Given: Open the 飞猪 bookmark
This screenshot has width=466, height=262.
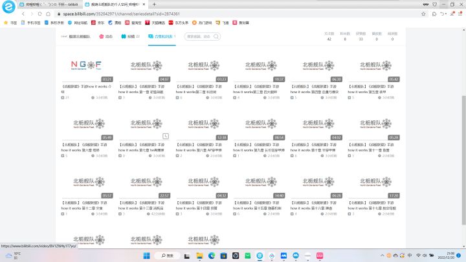Looking at the screenshot, I should 222,23.
